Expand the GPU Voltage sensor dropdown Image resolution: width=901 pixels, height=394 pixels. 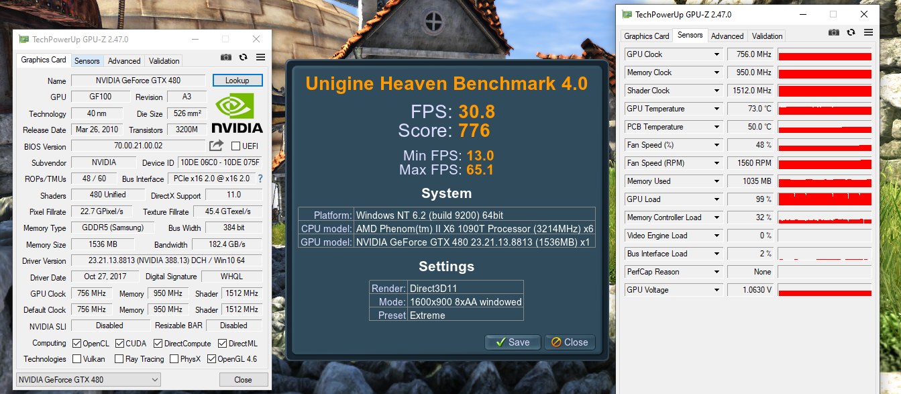coord(717,290)
